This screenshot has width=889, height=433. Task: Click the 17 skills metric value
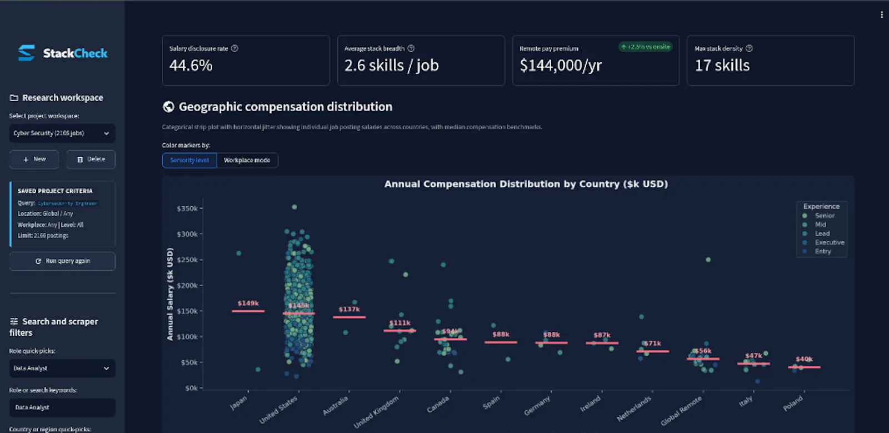click(x=722, y=66)
